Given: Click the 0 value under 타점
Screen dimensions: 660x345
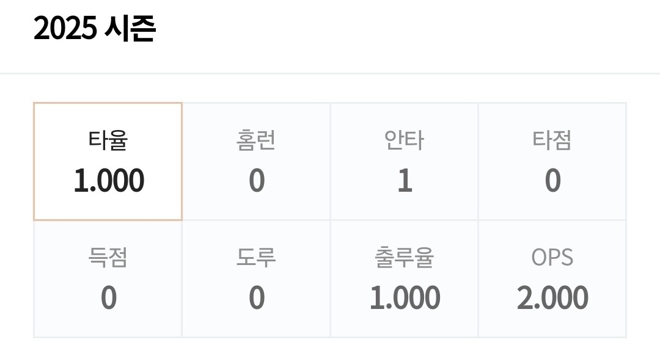Looking at the screenshot, I should coord(552,181).
